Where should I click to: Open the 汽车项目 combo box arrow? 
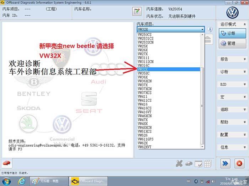point(202,29)
